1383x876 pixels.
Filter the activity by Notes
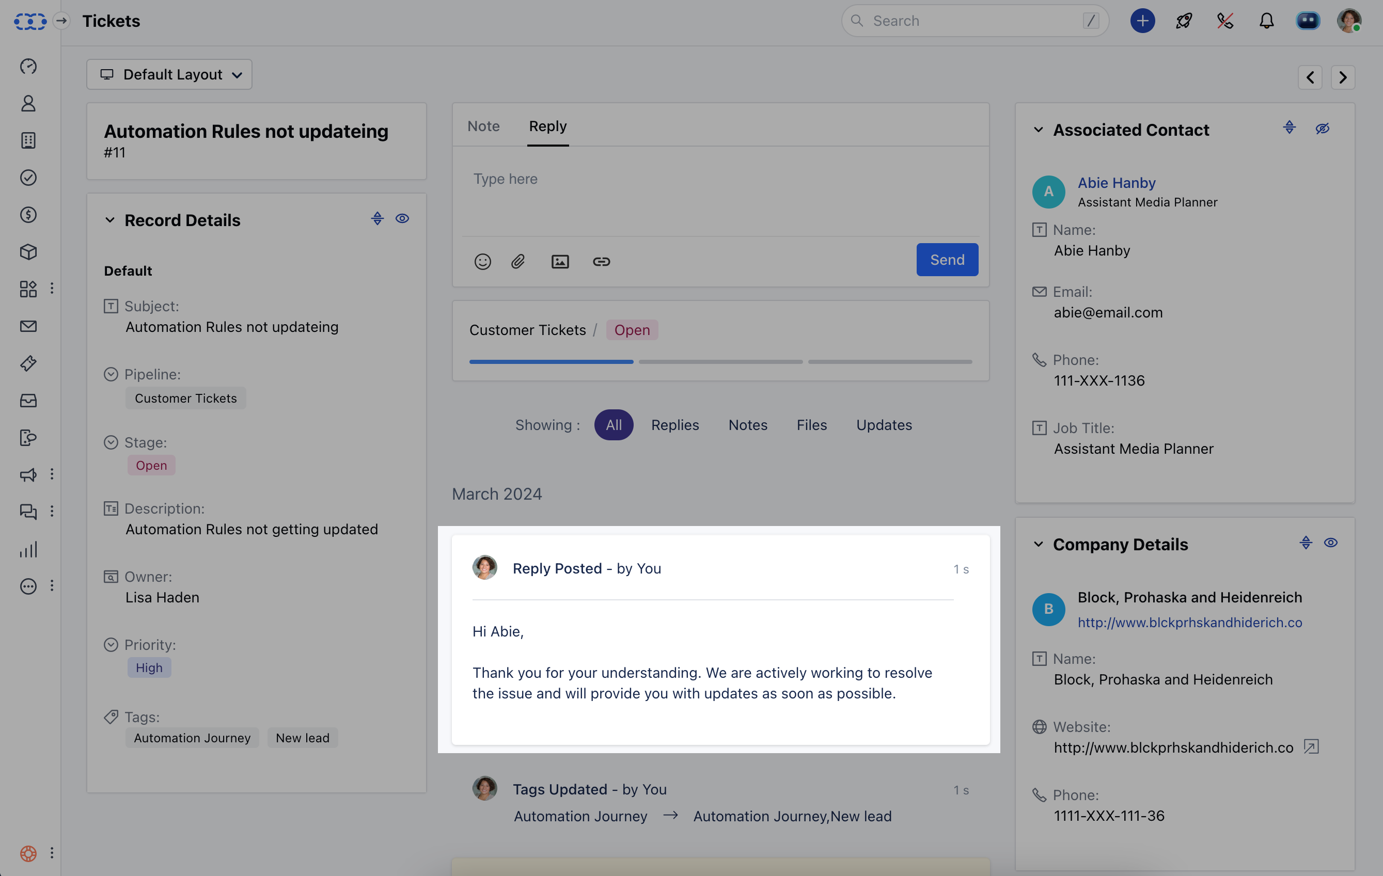click(748, 425)
